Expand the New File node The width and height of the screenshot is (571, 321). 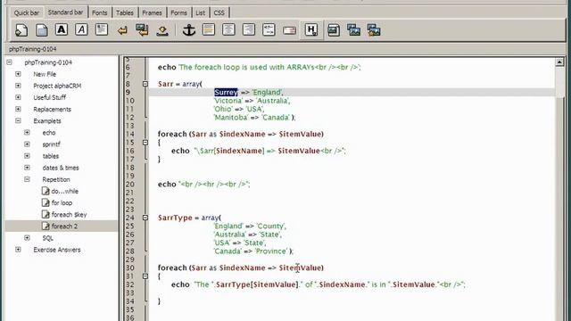18,74
